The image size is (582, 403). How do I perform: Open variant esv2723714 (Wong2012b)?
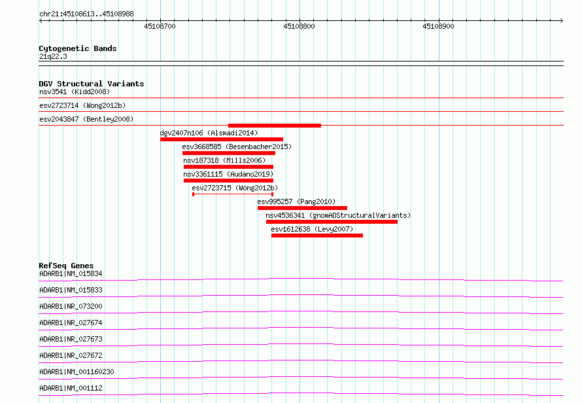click(82, 105)
